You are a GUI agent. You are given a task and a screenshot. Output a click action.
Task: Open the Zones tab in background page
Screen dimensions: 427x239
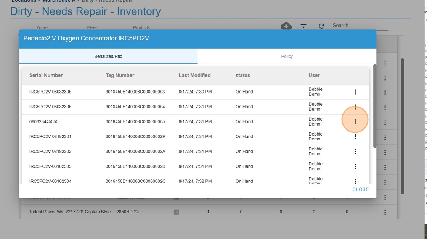pos(42,27)
